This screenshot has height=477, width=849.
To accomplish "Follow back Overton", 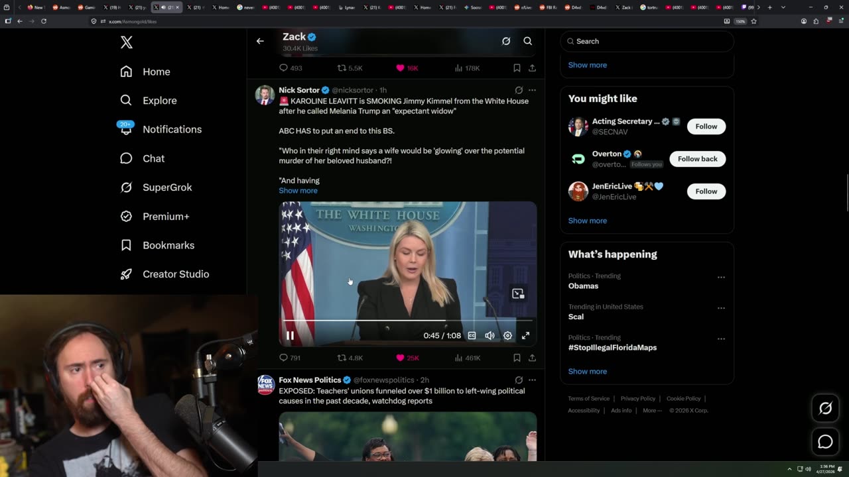I will 698,159.
